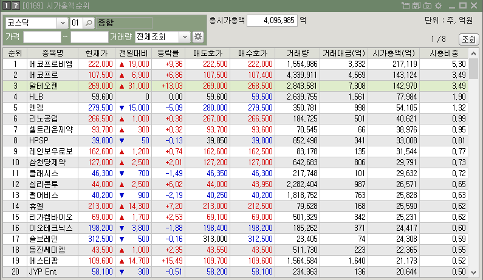The image size is (483, 280).
Task: Click the 1 / 8 page indicator
Action: pyautogui.click(x=438, y=39)
